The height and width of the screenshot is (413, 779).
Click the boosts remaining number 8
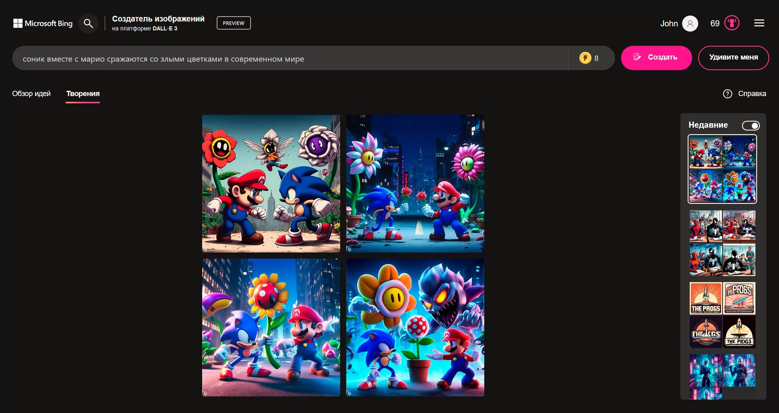tap(596, 58)
